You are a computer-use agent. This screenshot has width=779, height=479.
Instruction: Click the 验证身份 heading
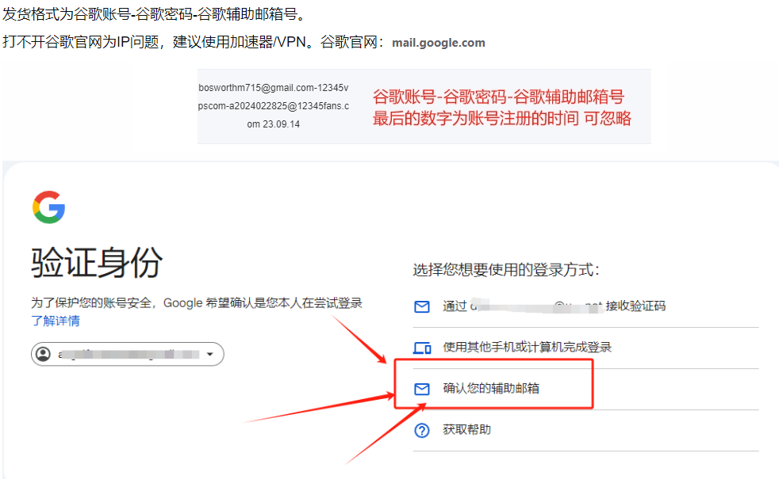tap(97, 262)
